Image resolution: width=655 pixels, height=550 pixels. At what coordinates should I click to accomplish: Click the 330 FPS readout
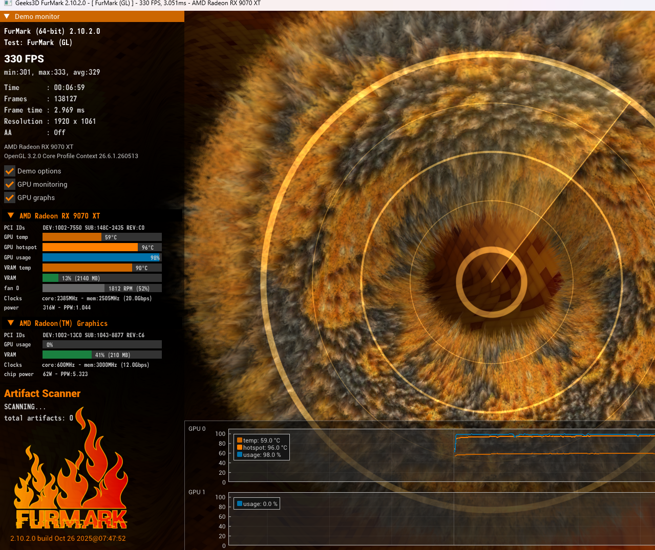24,59
